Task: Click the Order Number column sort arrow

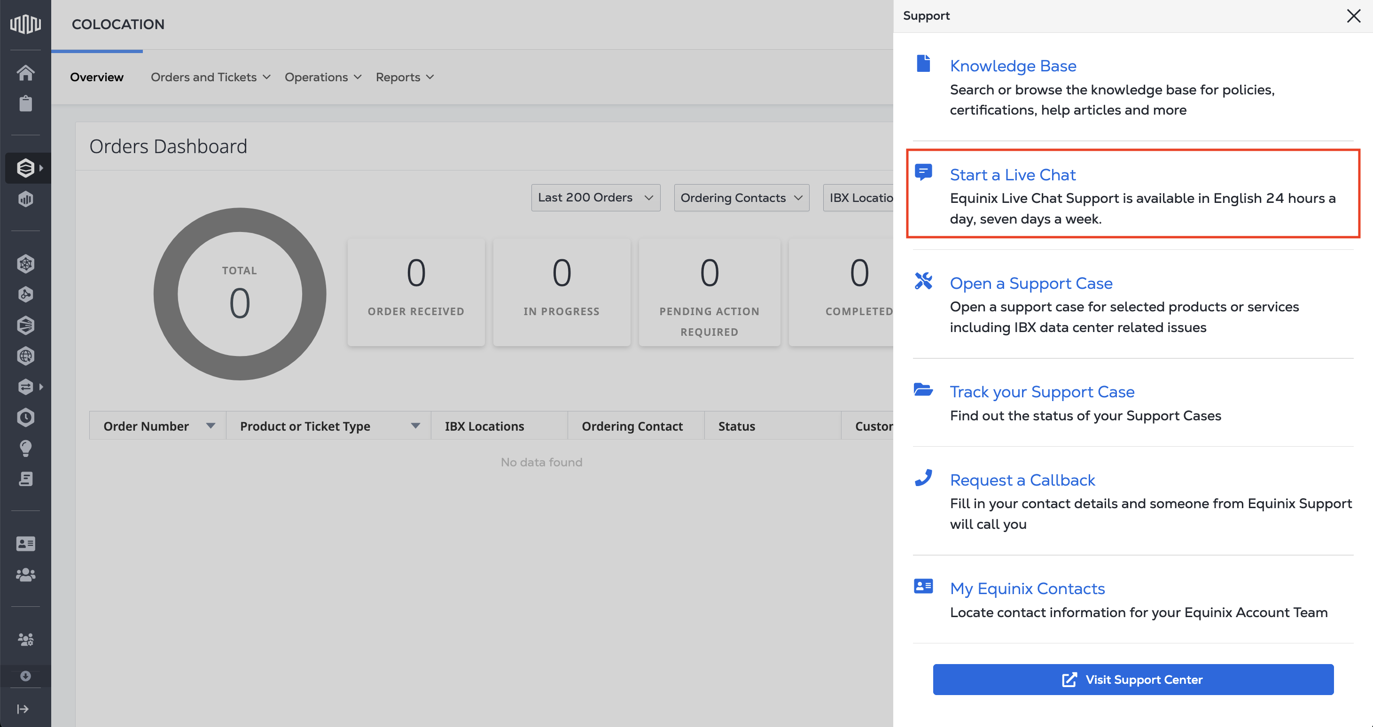Action: tap(211, 426)
